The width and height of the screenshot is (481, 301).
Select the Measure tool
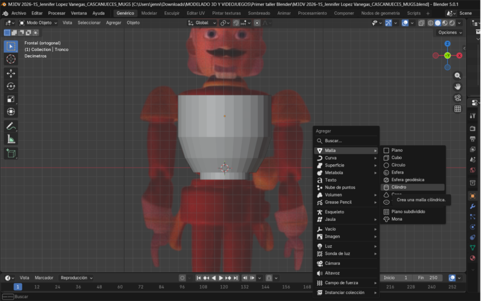[11, 139]
